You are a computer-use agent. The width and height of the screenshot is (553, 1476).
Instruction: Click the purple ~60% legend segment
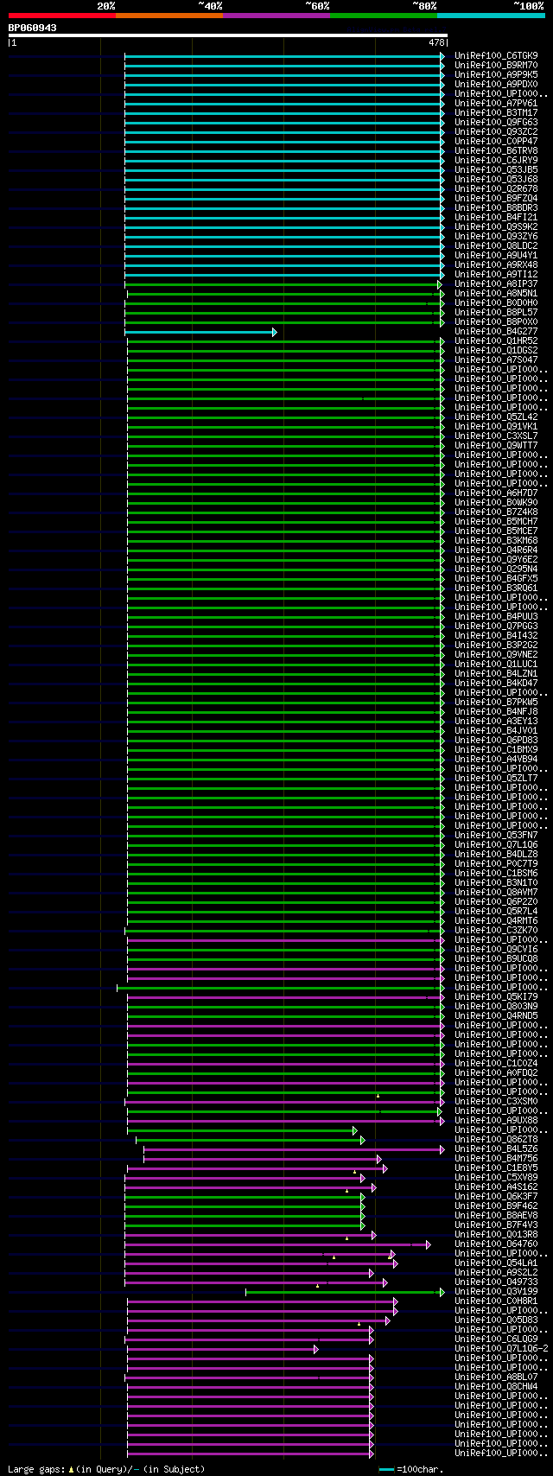(276, 15)
